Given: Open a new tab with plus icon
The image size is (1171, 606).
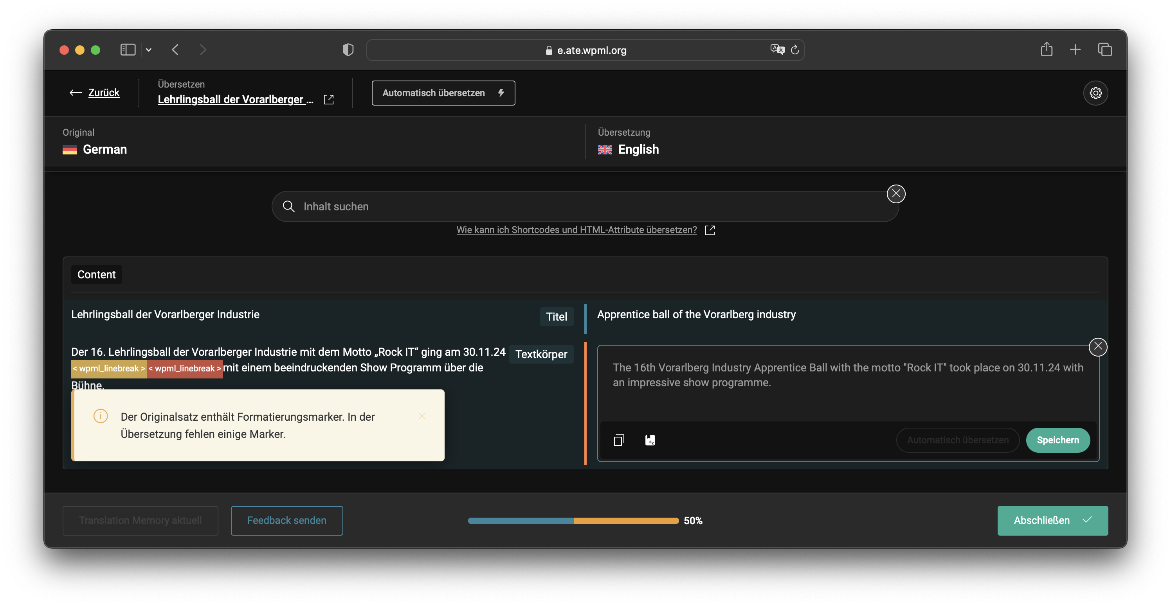Looking at the screenshot, I should [1075, 50].
